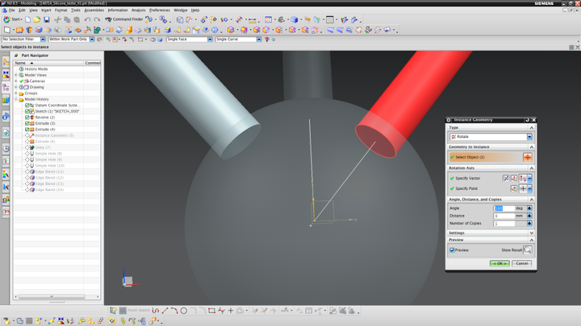Click into the Angle input field

click(x=504, y=208)
